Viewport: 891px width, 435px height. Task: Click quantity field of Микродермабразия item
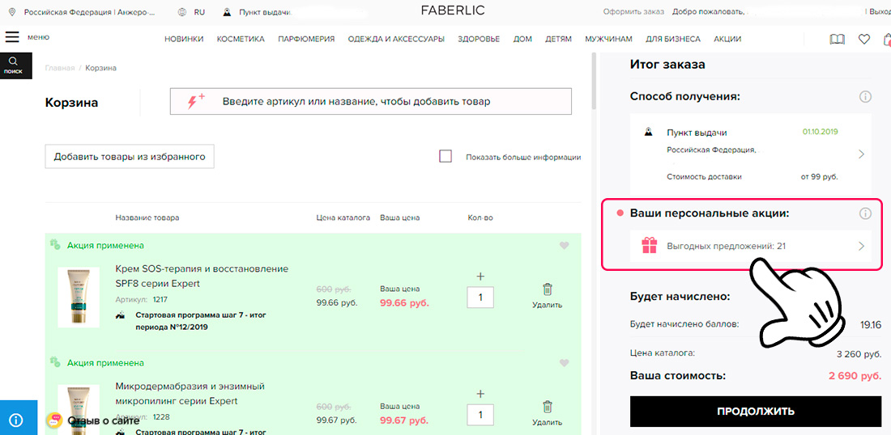coord(480,415)
